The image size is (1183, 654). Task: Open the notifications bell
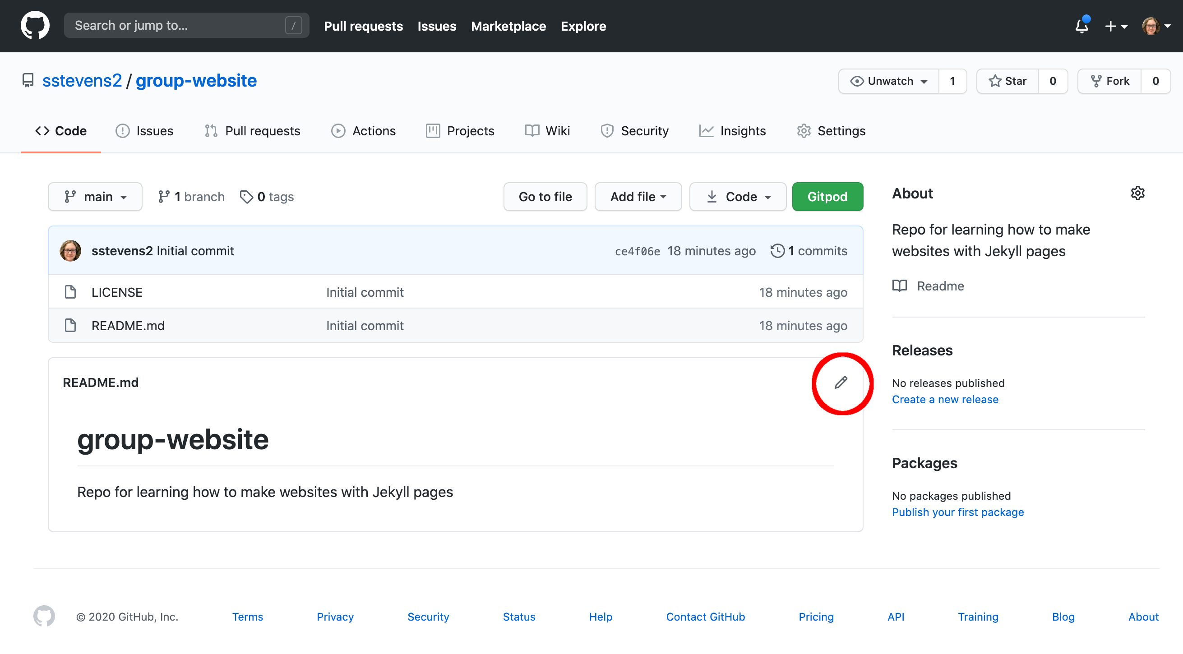(x=1082, y=26)
